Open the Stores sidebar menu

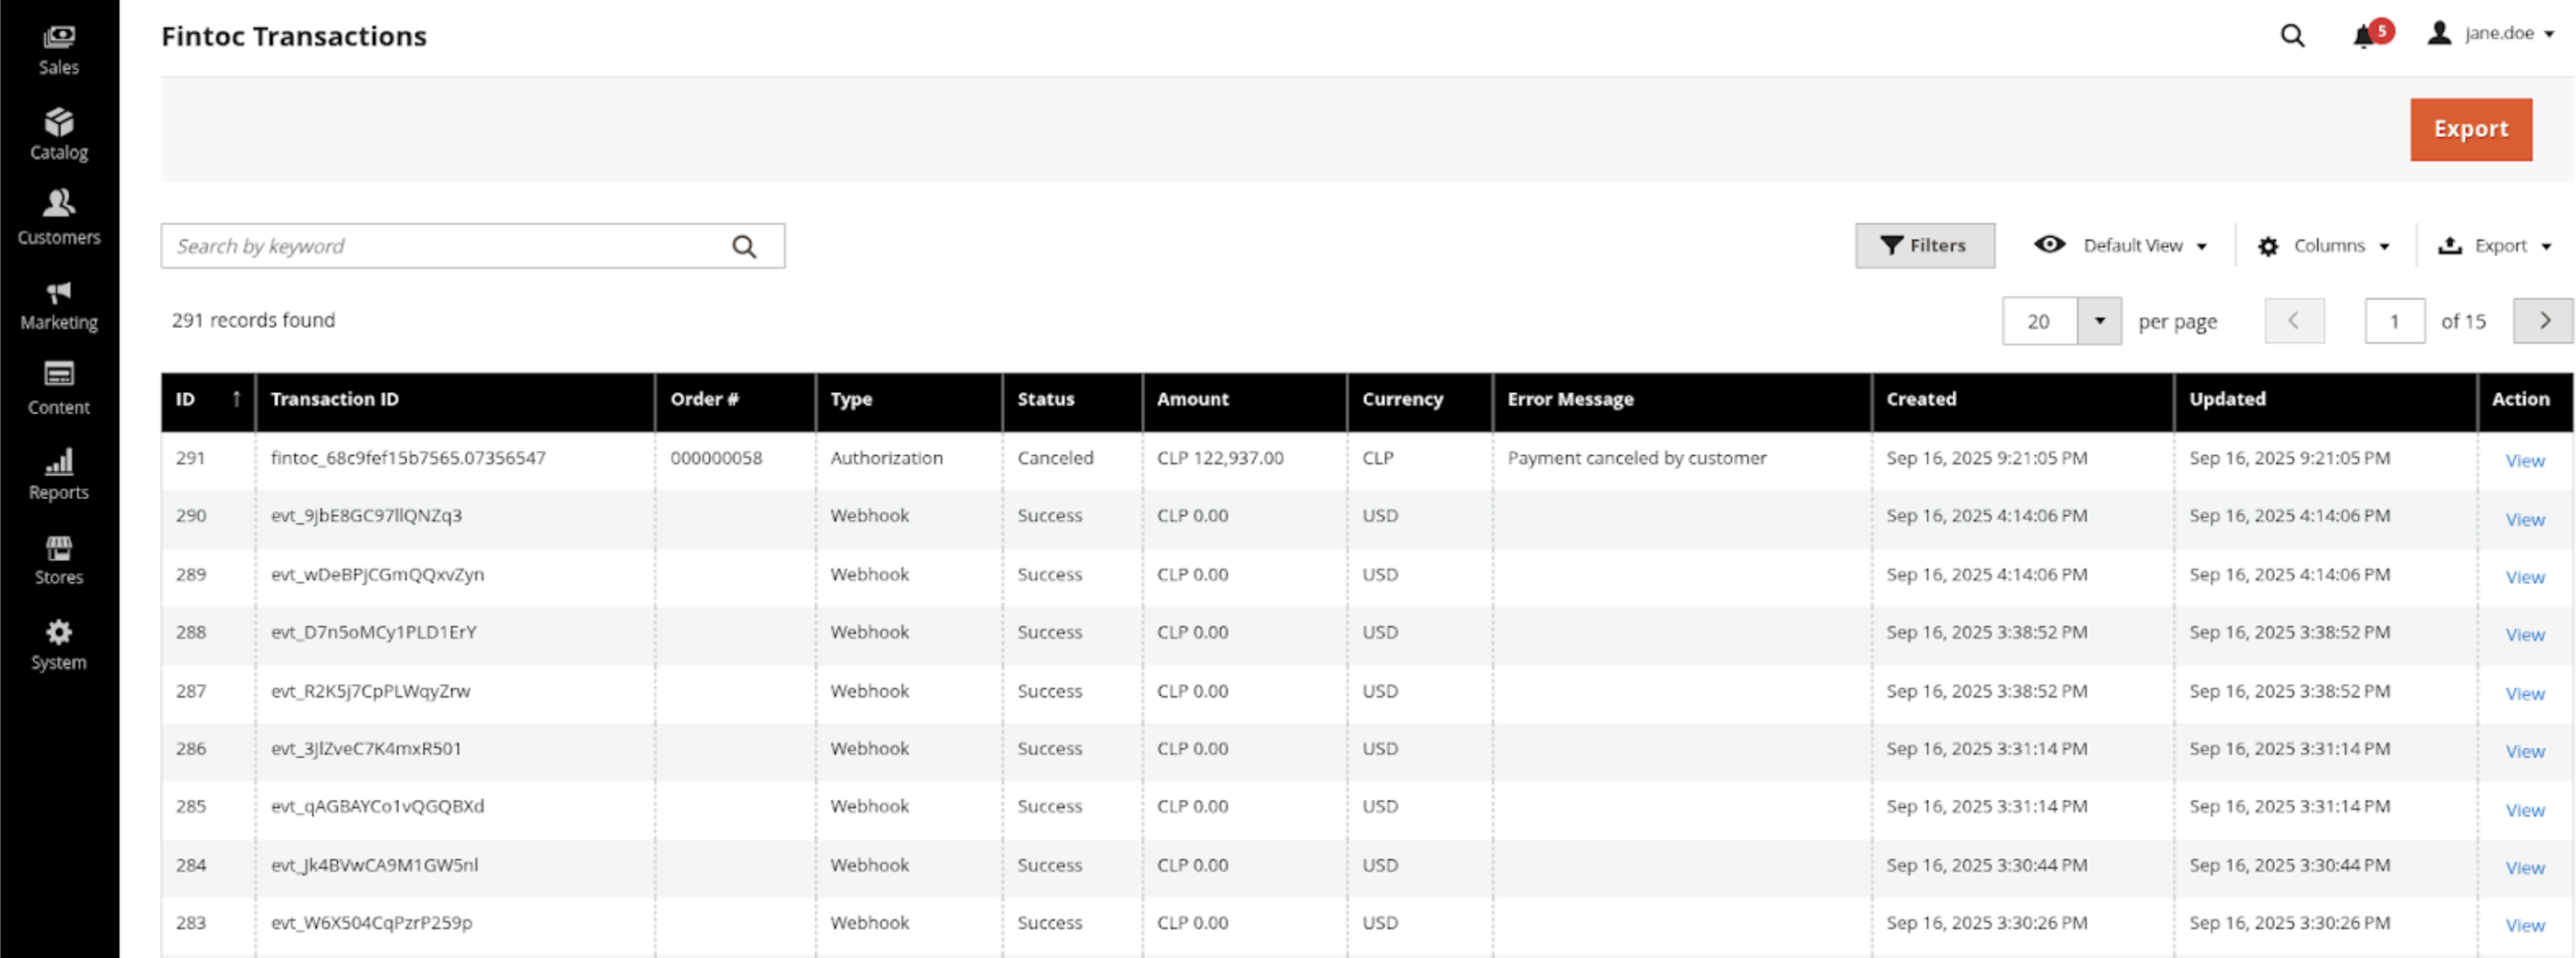[x=59, y=560]
